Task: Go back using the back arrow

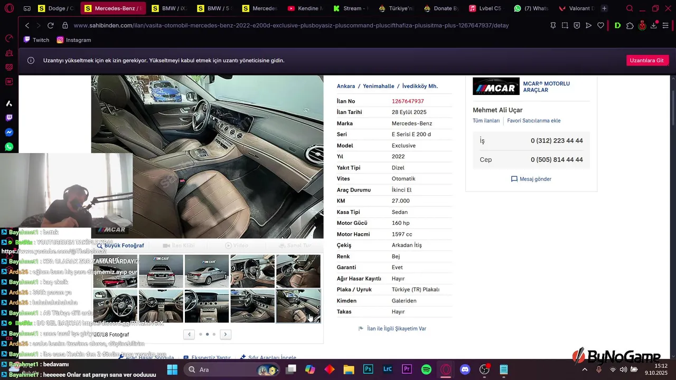Action: click(27, 25)
